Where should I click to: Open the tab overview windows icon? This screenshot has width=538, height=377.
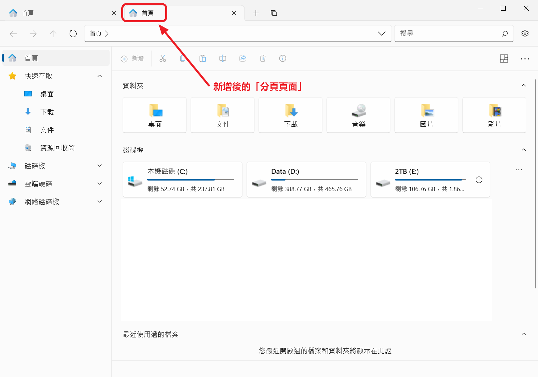(x=274, y=13)
